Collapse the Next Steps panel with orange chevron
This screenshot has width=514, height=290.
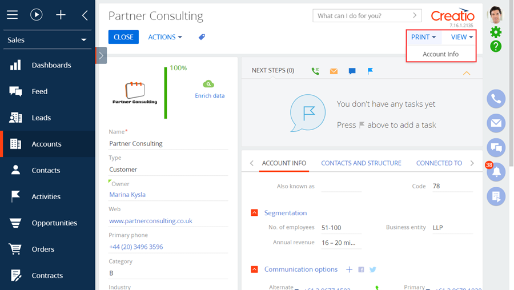[x=467, y=73]
